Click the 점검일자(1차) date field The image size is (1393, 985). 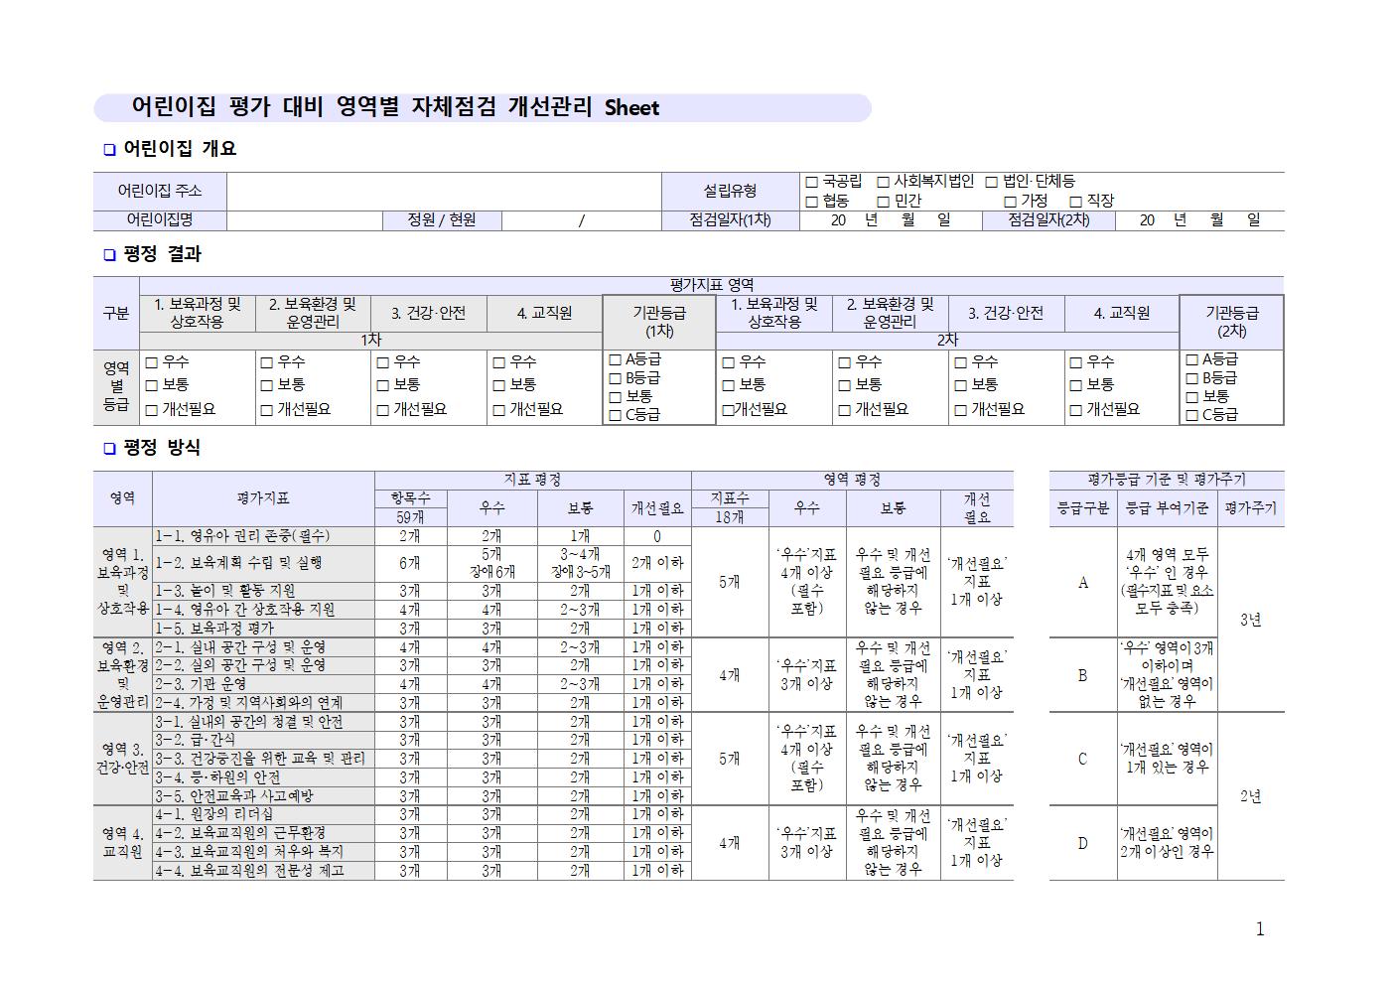pyautogui.click(x=891, y=220)
